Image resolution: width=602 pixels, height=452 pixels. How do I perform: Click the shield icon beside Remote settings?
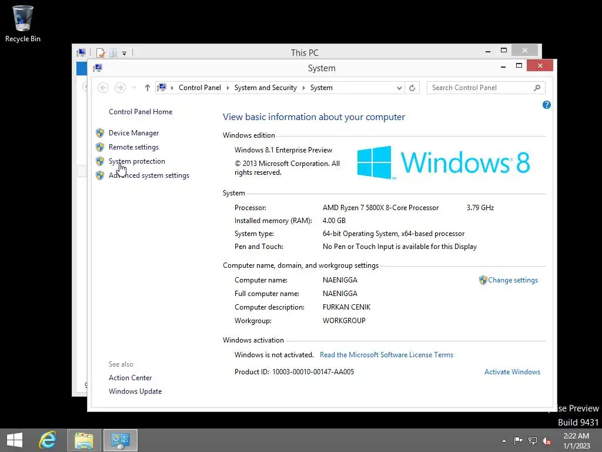[x=100, y=147]
